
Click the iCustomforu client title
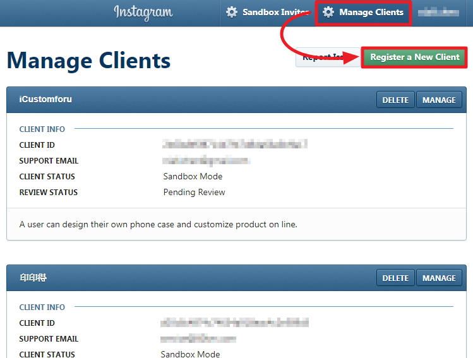(45, 99)
